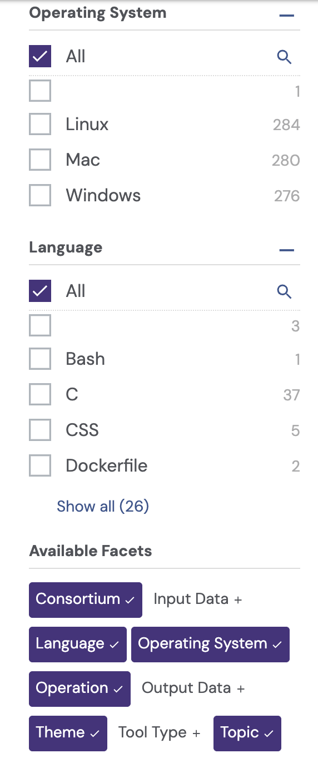This screenshot has height=783, width=318.
Task: Add the Input Data facet
Action: pos(198,599)
